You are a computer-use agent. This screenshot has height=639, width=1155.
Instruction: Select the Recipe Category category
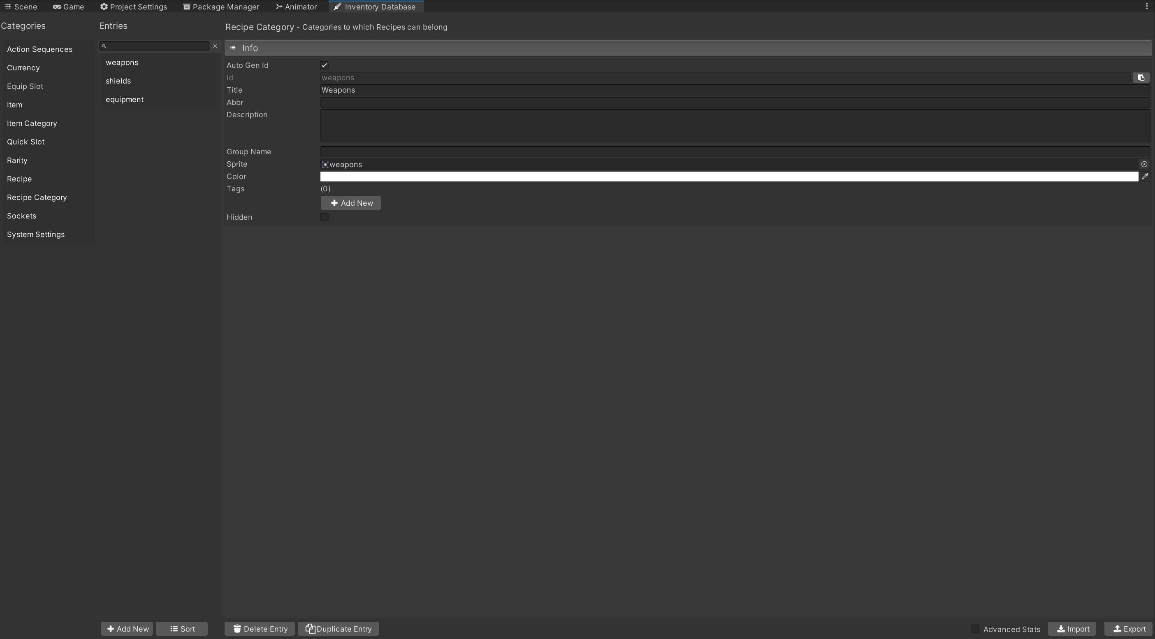tap(37, 198)
